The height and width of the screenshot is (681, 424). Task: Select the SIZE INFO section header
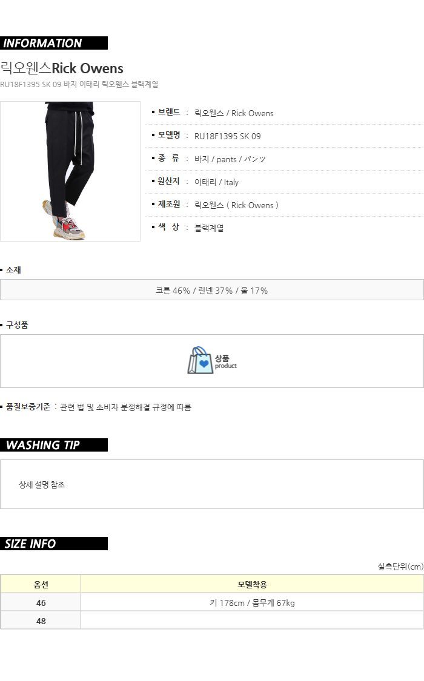(54, 544)
